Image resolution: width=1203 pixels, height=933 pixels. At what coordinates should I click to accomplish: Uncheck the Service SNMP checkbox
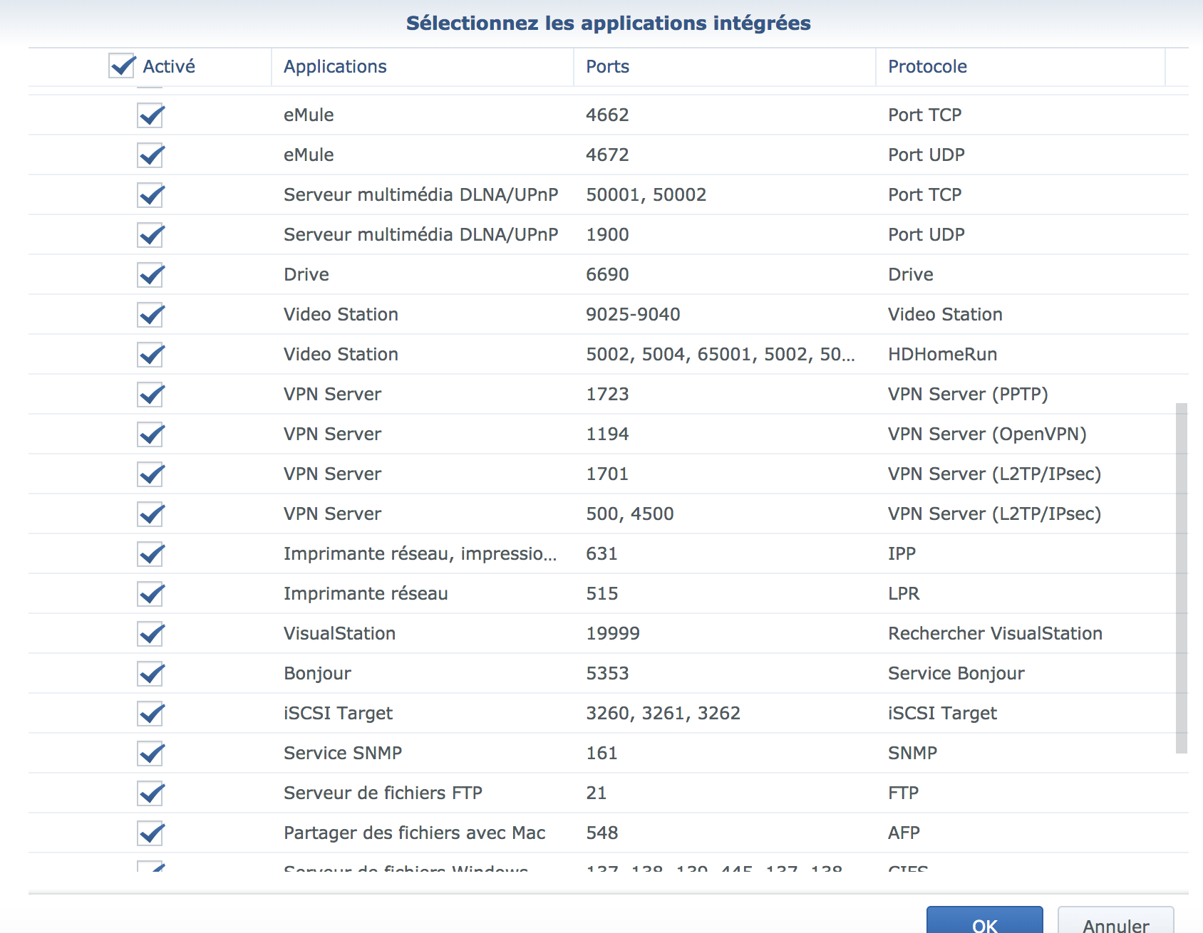tap(151, 754)
